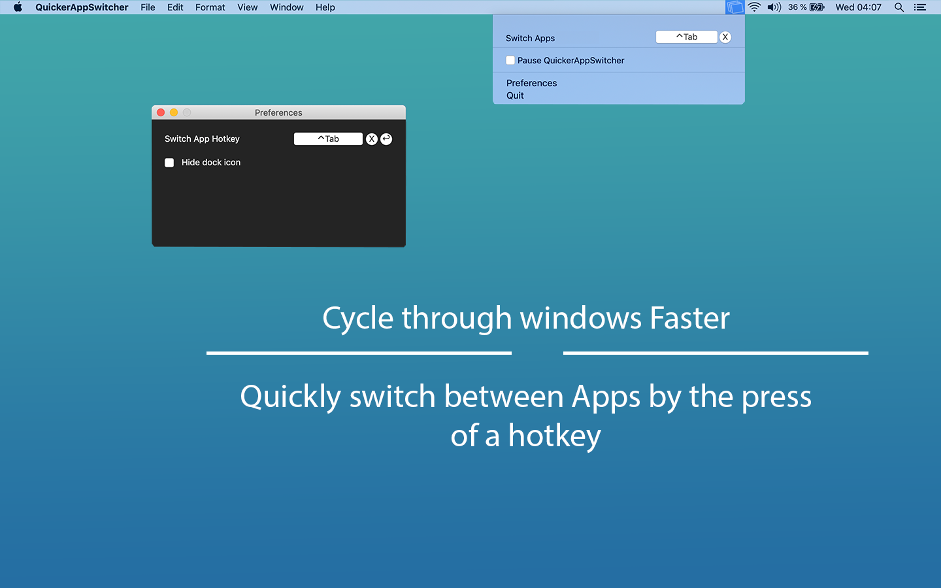
Task: Enable the Hide dock icon checkbox
Action: 169,163
